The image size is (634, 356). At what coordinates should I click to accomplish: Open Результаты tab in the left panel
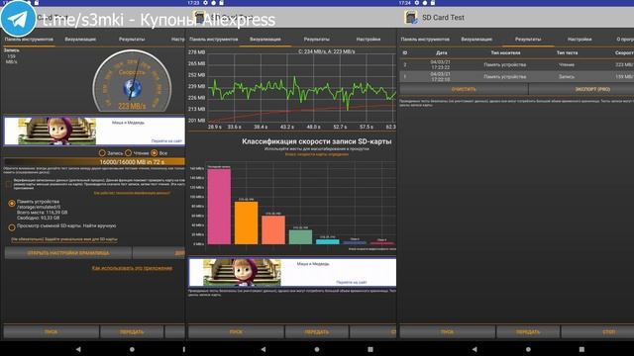tap(132, 40)
